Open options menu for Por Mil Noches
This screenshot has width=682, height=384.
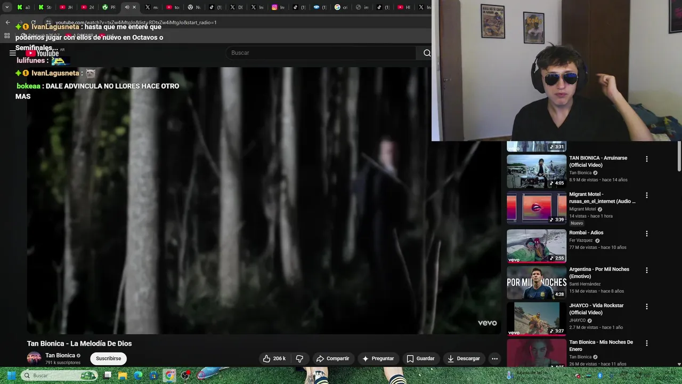647,270
